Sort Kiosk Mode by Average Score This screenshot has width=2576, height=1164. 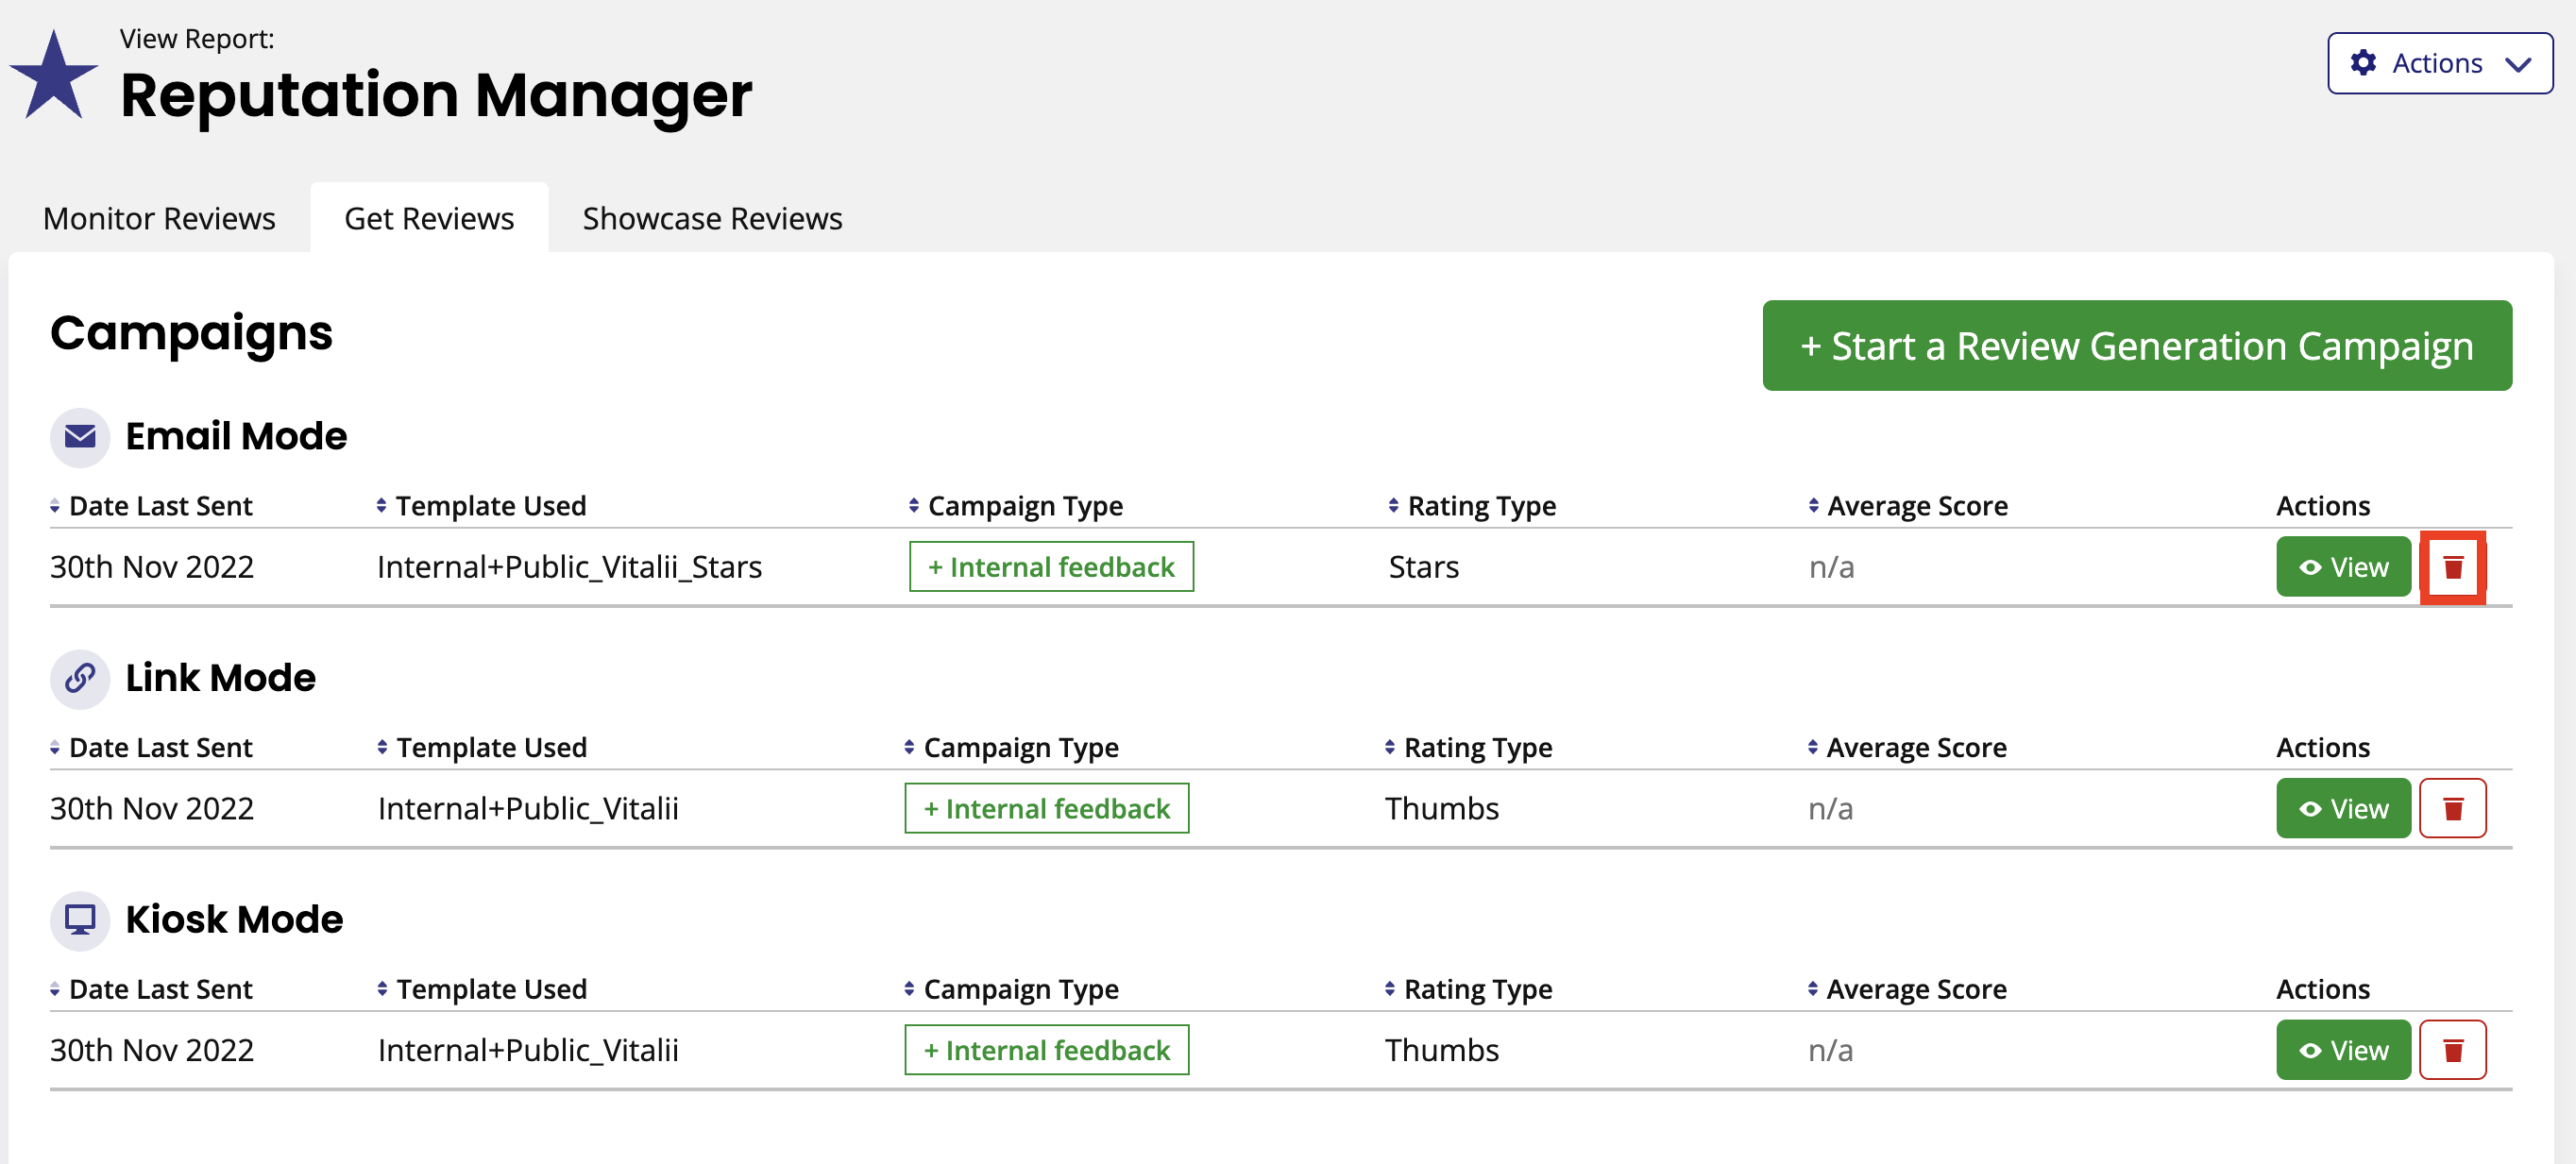1907,989
